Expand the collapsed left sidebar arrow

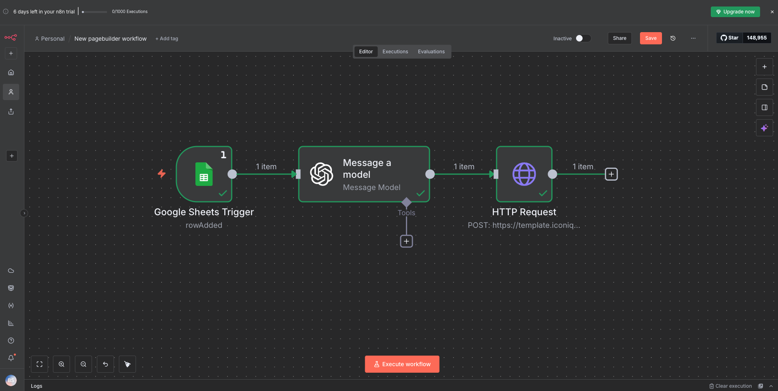pos(24,213)
